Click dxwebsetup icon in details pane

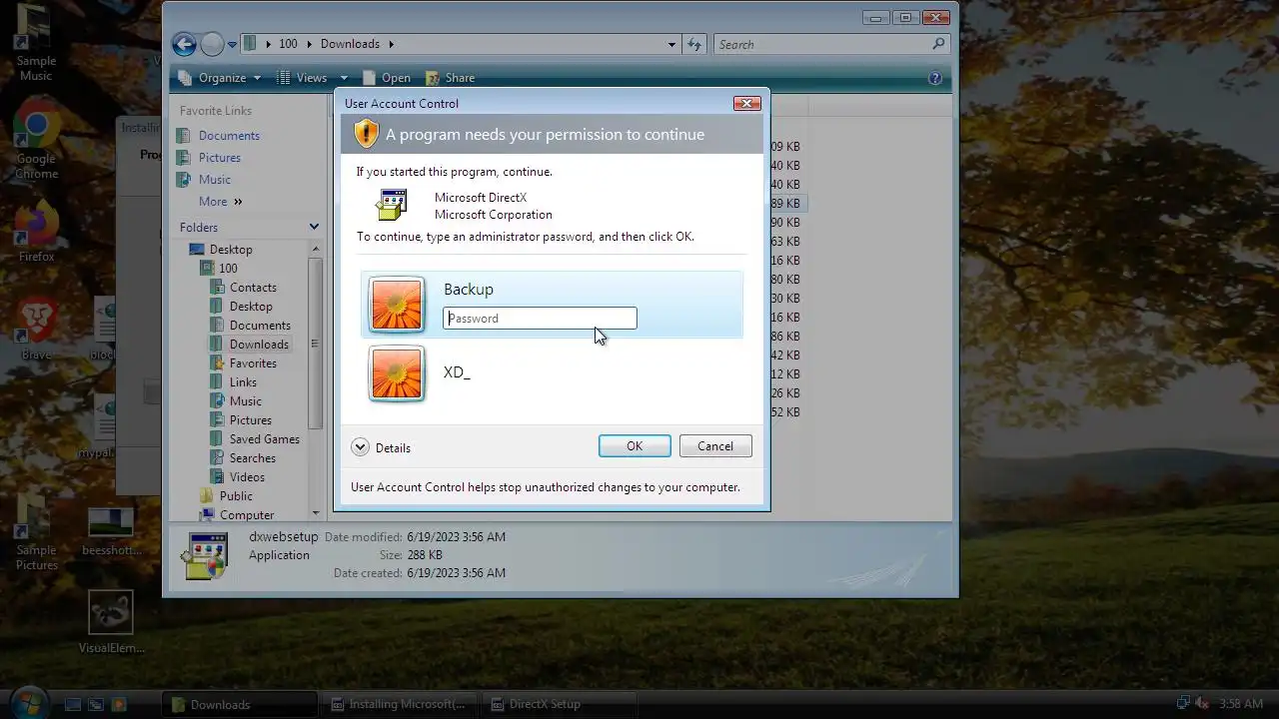click(x=205, y=557)
